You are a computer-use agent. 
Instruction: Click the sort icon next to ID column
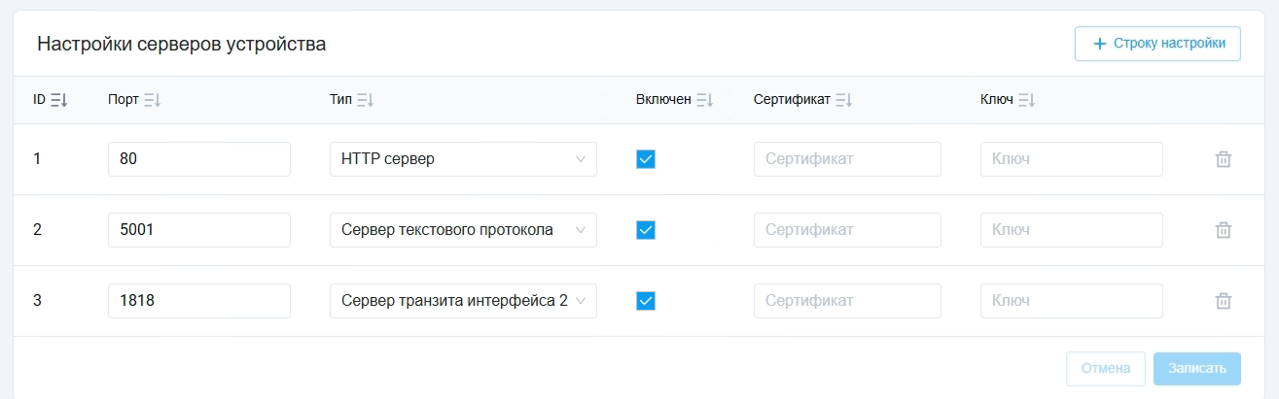[x=58, y=100]
